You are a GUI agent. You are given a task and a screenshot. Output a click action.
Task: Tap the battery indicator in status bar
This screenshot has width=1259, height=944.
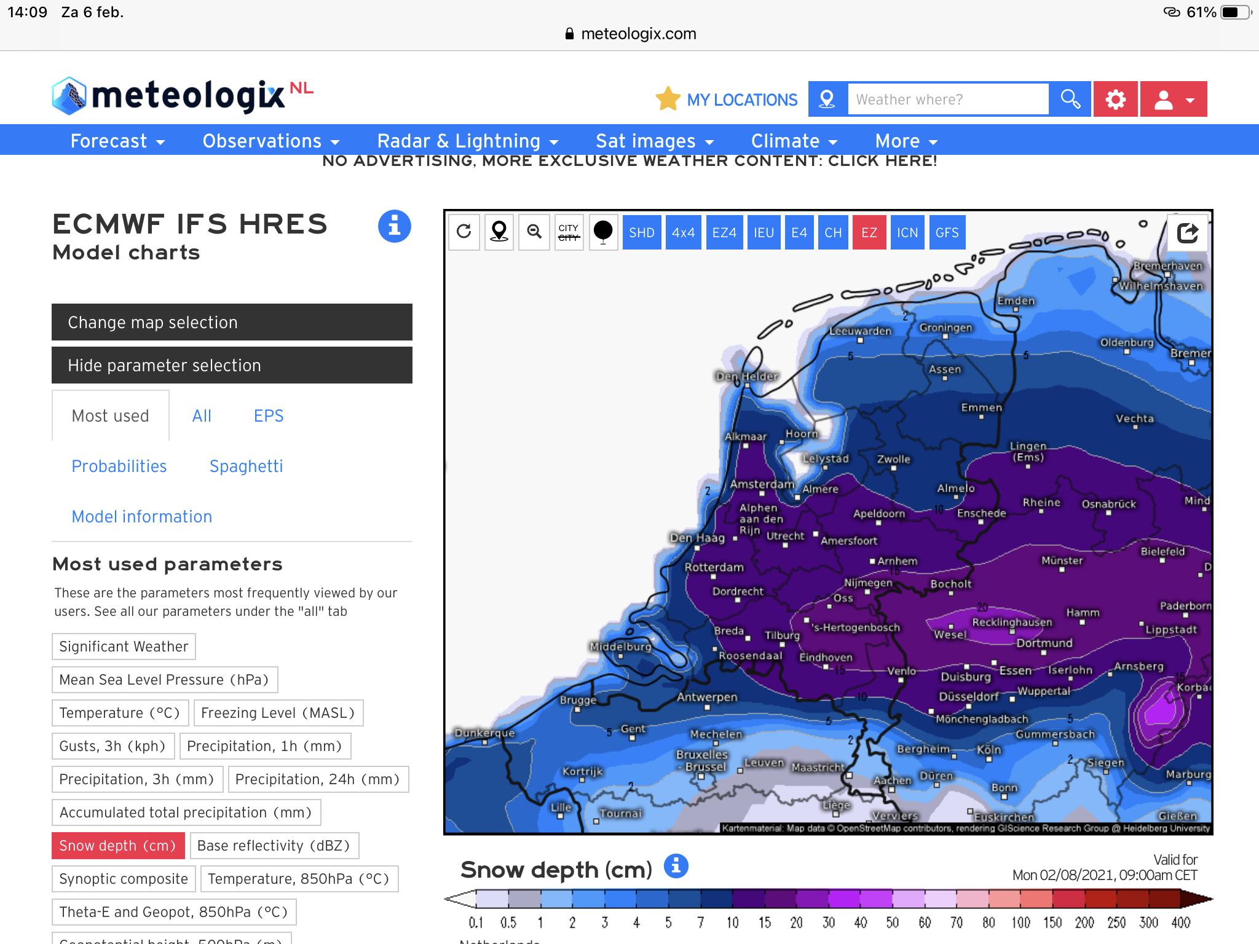coord(1236,12)
